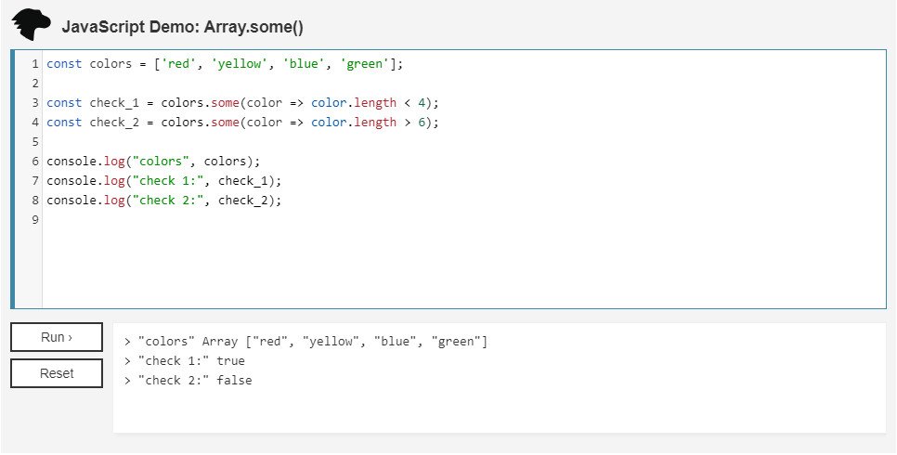Click the 'green' string on line 1
The image size is (897, 455).
point(365,64)
